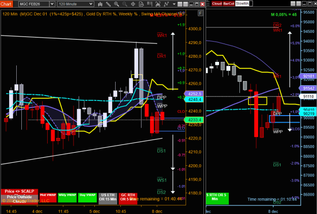Toggle the BarCol button in right chart
Image resolution: width=317 pixels, height=214 pixels.
[x=229, y=4]
